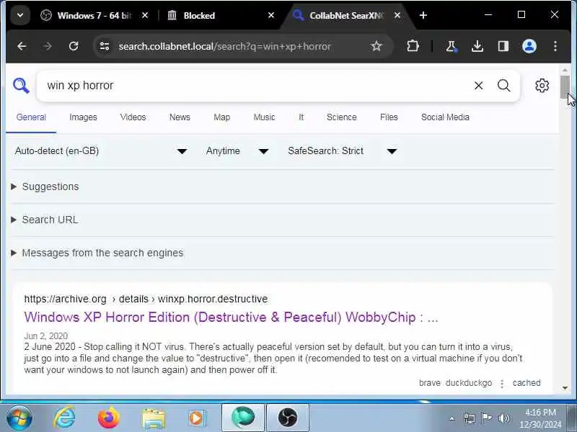Launch Internet Explorer from taskbar
Image resolution: width=577 pixels, height=432 pixels.
tap(64, 418)
